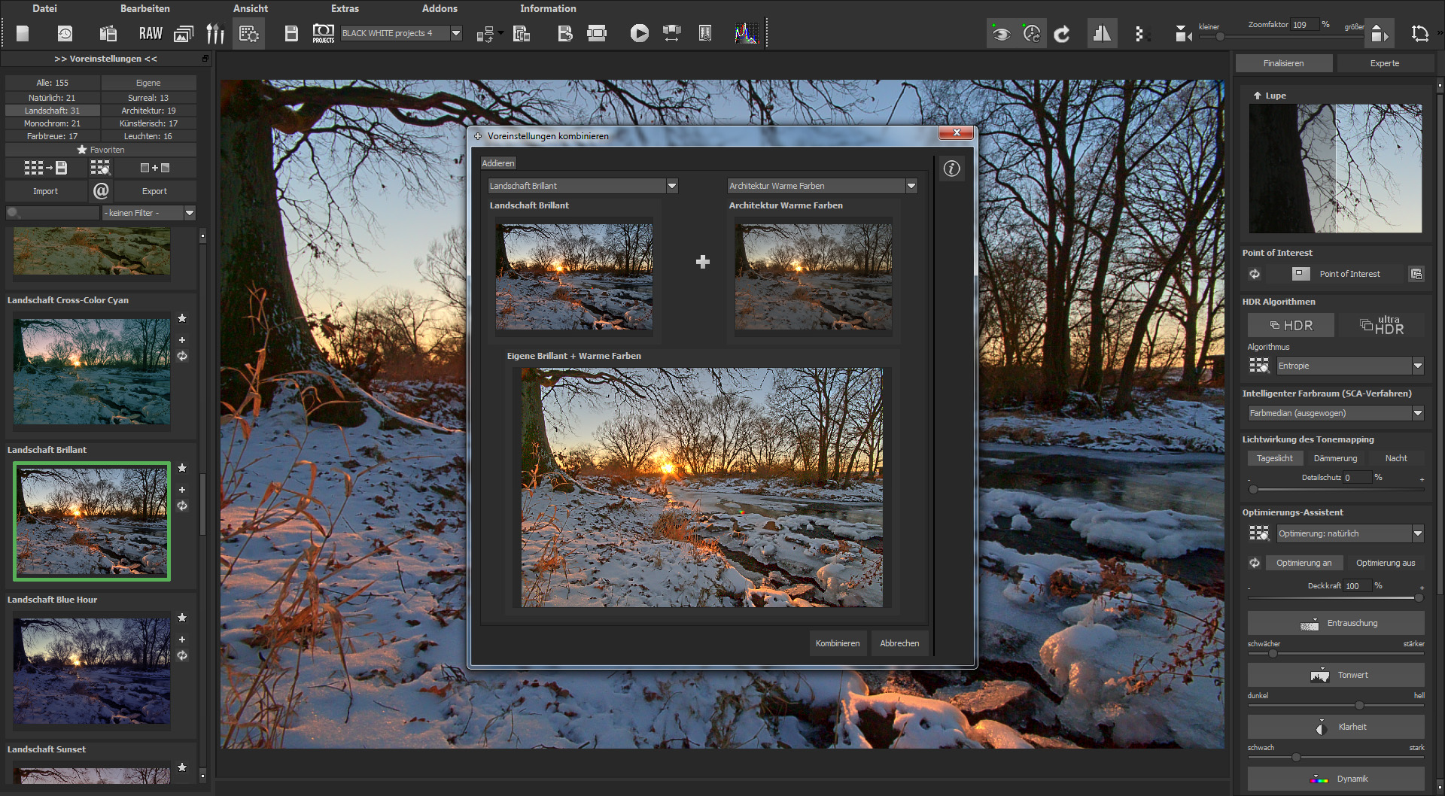Click the Abbrechen button
This screenshot has width=1445, height=796.
(x=899, y=643)
